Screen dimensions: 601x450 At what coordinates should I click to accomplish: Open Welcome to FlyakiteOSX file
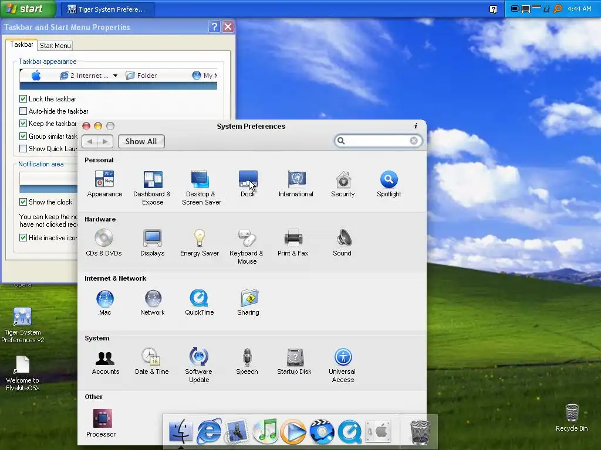click(23, 373)
